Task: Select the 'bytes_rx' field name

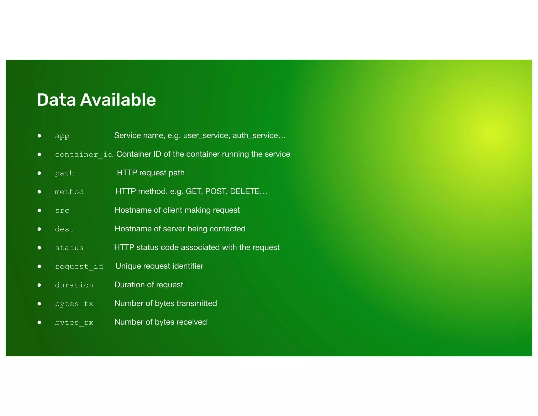Action: point(74,323)
